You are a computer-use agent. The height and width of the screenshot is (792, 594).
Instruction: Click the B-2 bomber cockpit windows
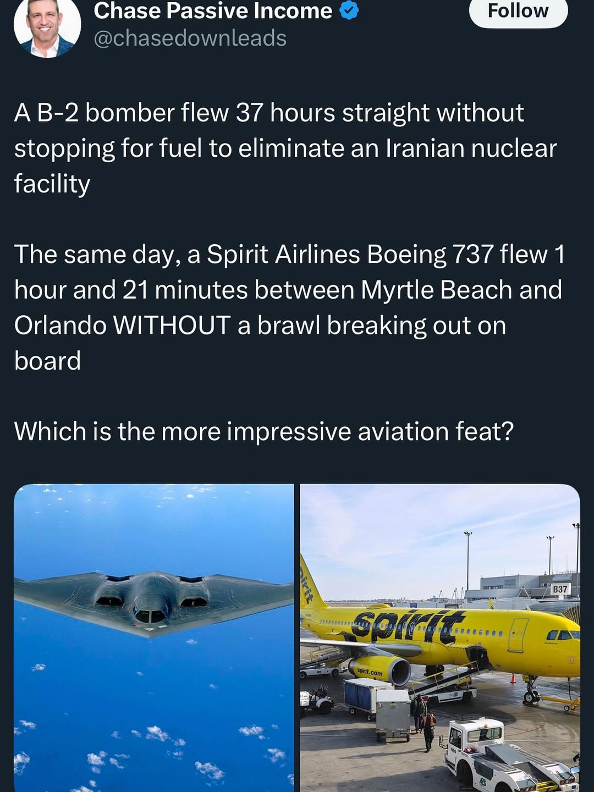[x=151, y=614]
